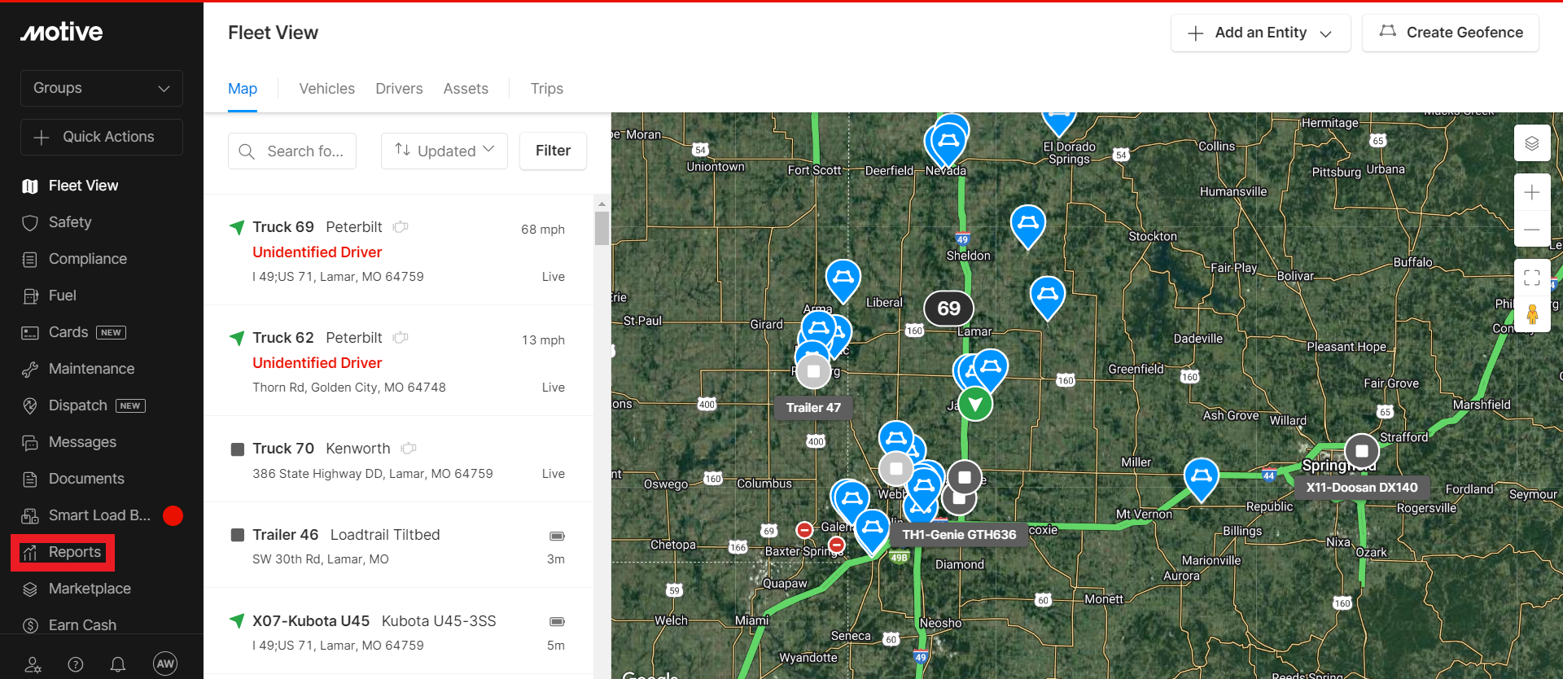Click the dashcam icon beside Truck 62
The image size is (1563, 679).
(401, 338)
